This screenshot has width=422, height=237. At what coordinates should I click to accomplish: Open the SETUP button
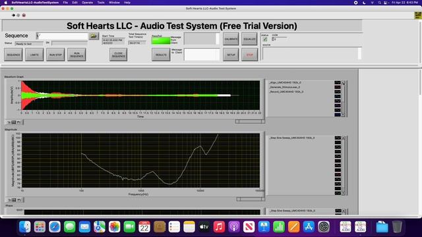[x=231, y=55]
